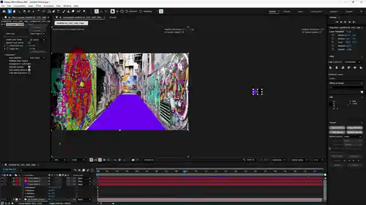Open the Shot Type dropdown

coord(37,34)
